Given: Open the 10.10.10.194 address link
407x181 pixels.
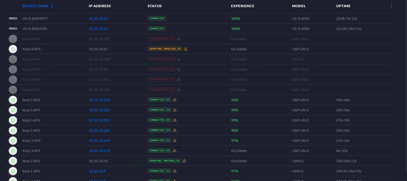Looking at the screenshot, I should [x=99, y=141].
